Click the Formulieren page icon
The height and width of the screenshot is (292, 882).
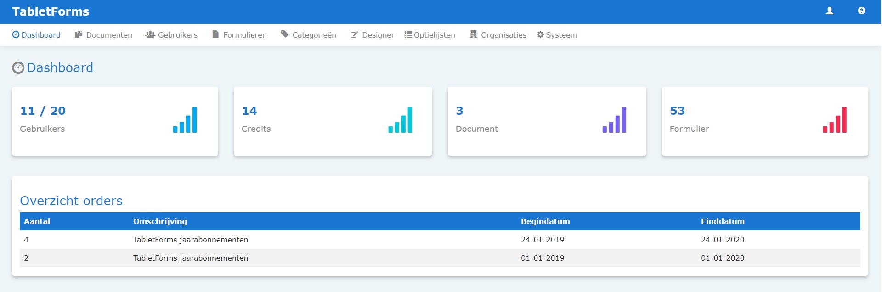pos(215,34)
